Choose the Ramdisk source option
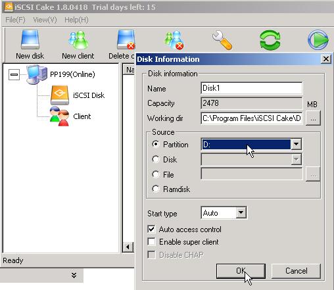Image resolution: width=334 pixels, height=290 pixels. pyautogui.click(x=156, y=189)
